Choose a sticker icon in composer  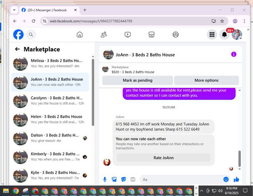[x=123, y=179]
